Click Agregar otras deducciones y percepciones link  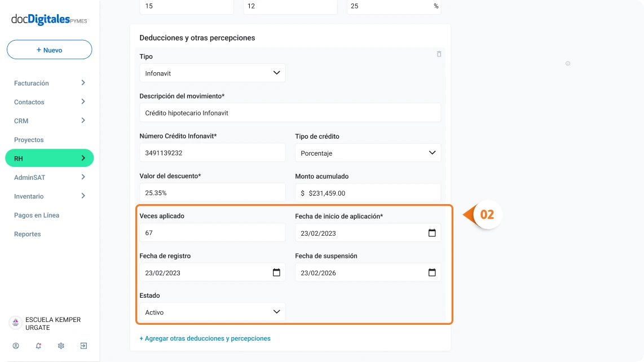click(205, 338)
